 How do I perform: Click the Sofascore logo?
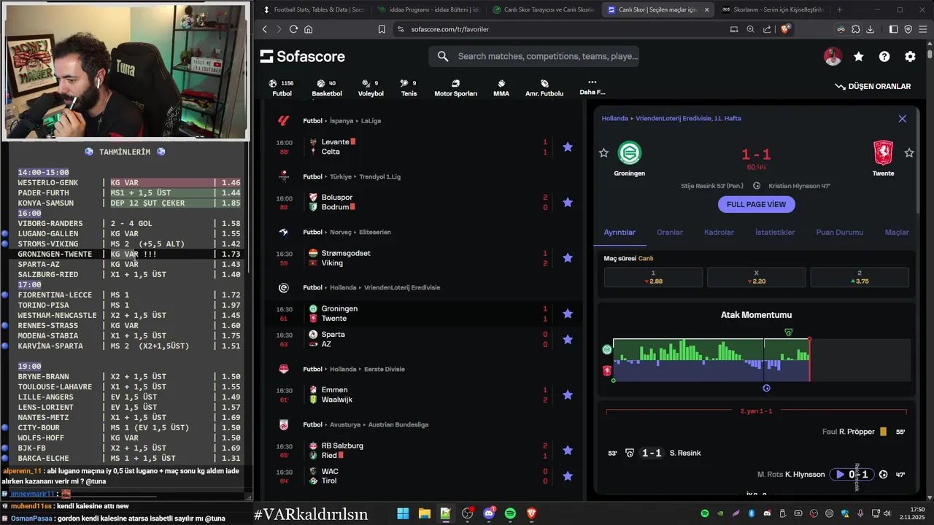coord(303,56)
